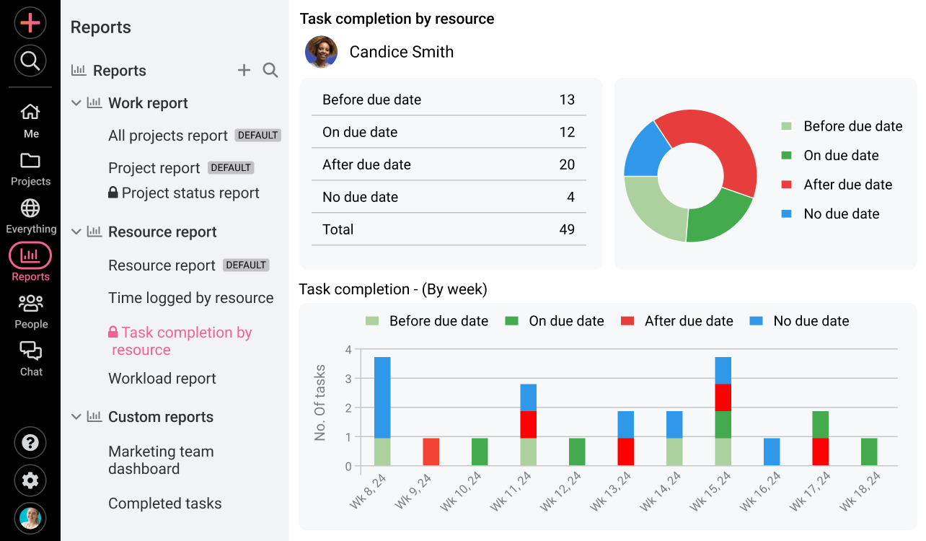
Task: Open the search magnifier in the left rail
Action: tap(30, 61)
